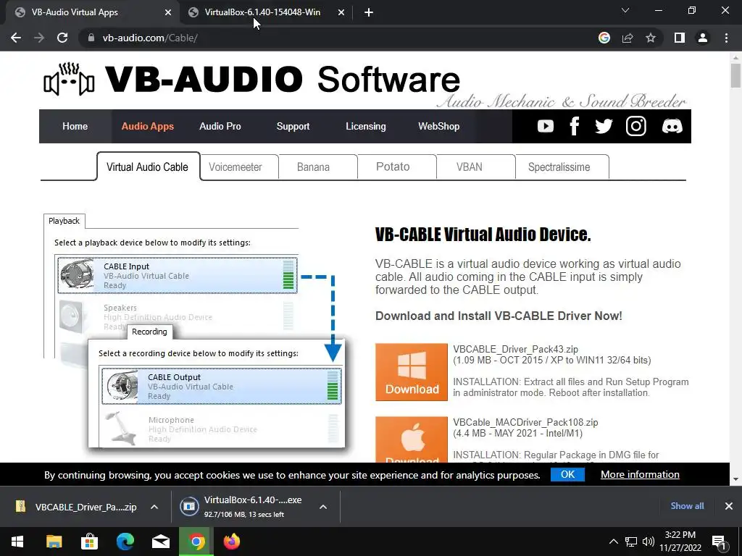Open the Audio Pro menu item
This screenshot has height=556, width=742.
point(220,126)
